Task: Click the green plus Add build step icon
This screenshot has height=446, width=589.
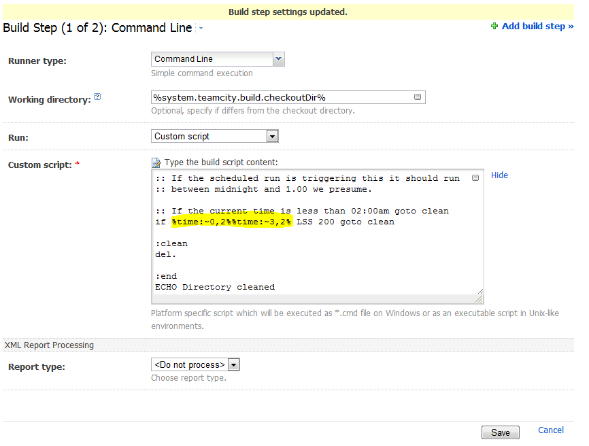Action: point(494,26)
